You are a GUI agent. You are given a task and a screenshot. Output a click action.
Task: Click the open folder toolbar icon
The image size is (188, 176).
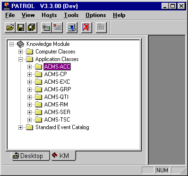[x=10, y=27]
